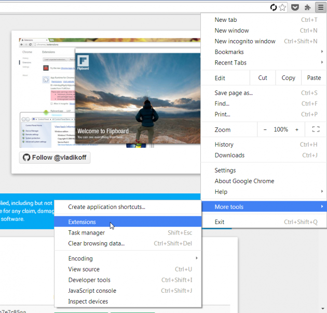Choose Save page as...
This screenshot has width=327, height=313.
[x=264, y=93]
